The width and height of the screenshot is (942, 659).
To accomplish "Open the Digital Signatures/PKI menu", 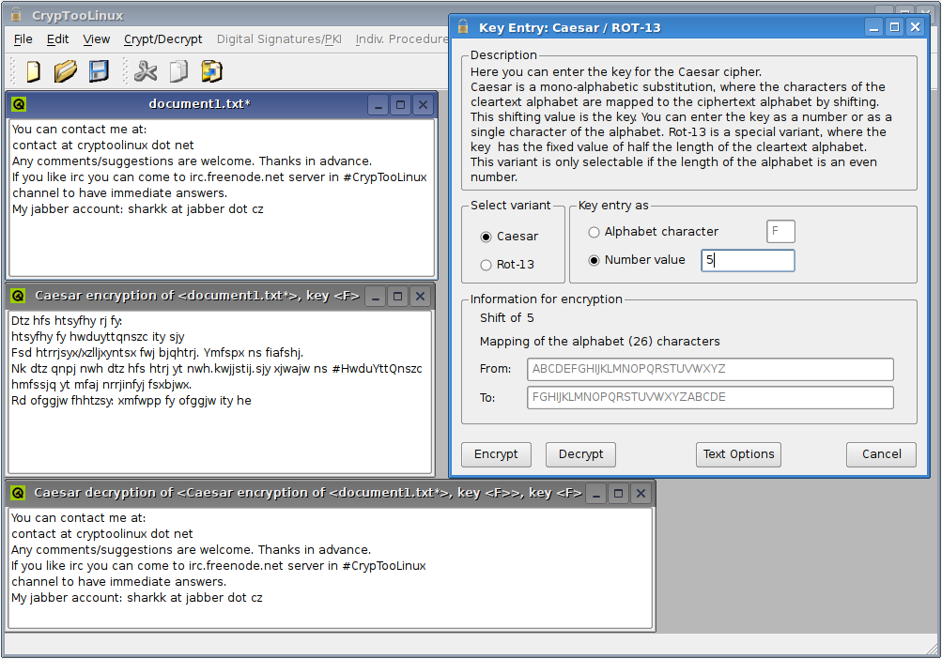I will coord(279,39).
